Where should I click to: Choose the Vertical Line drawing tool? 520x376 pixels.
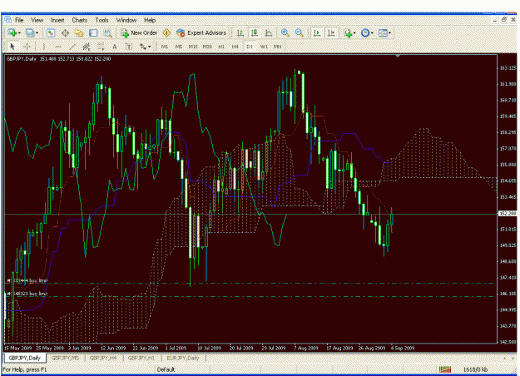point(44,47)
